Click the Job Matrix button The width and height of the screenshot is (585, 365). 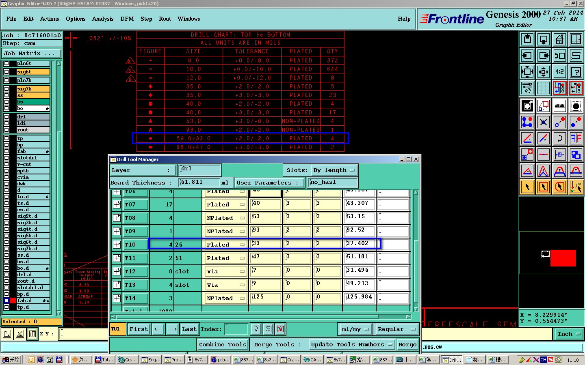[x=32, y=53]
